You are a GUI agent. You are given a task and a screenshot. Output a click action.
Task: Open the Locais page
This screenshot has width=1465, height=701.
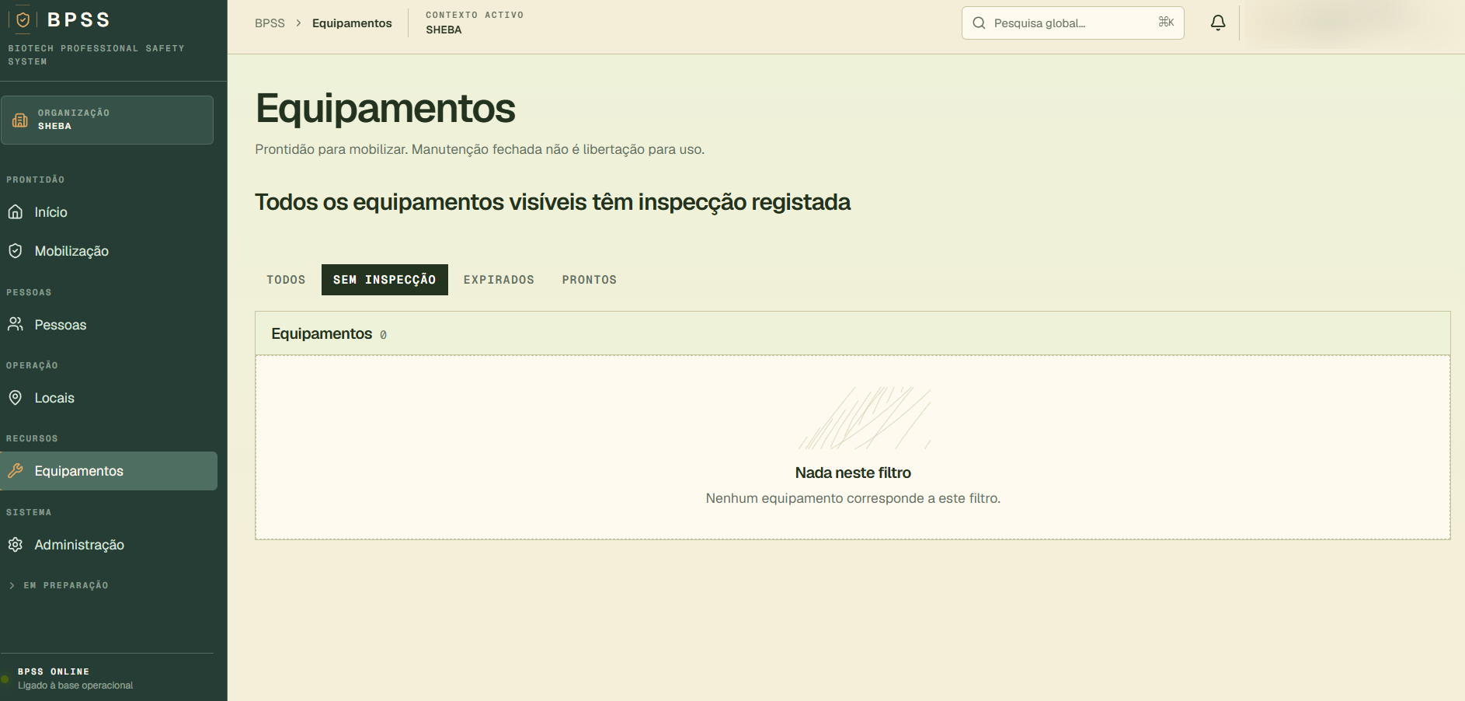pyautogui.click(x=109, y=398)
